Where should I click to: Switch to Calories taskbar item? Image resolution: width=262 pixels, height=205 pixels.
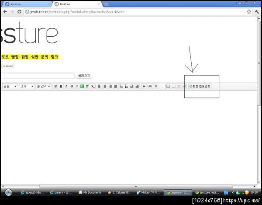[119, 193]
